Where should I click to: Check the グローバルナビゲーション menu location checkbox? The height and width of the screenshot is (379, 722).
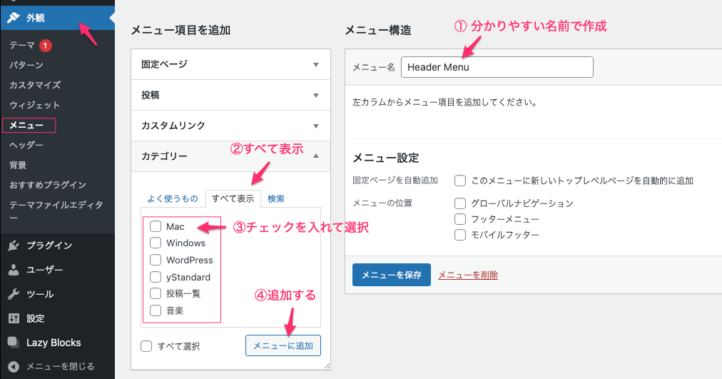pos(460,203)
